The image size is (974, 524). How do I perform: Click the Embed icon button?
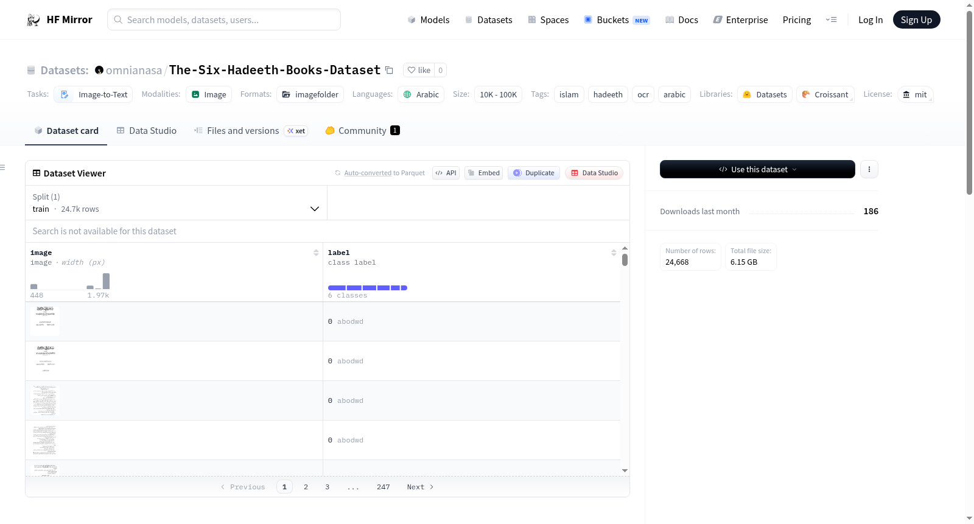(484, 173)
